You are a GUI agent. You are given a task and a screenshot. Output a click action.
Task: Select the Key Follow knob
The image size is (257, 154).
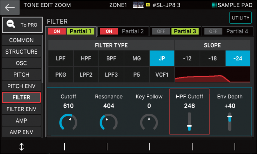coord(149,122)
